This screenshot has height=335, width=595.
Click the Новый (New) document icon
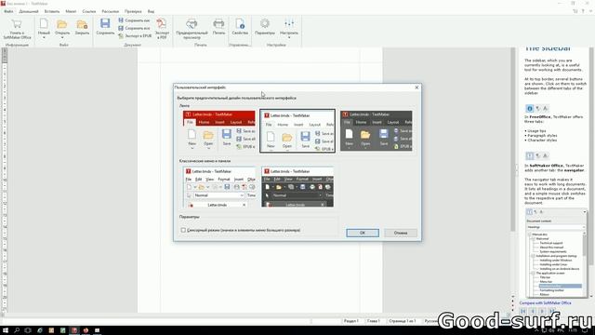[x=44, y=24]
